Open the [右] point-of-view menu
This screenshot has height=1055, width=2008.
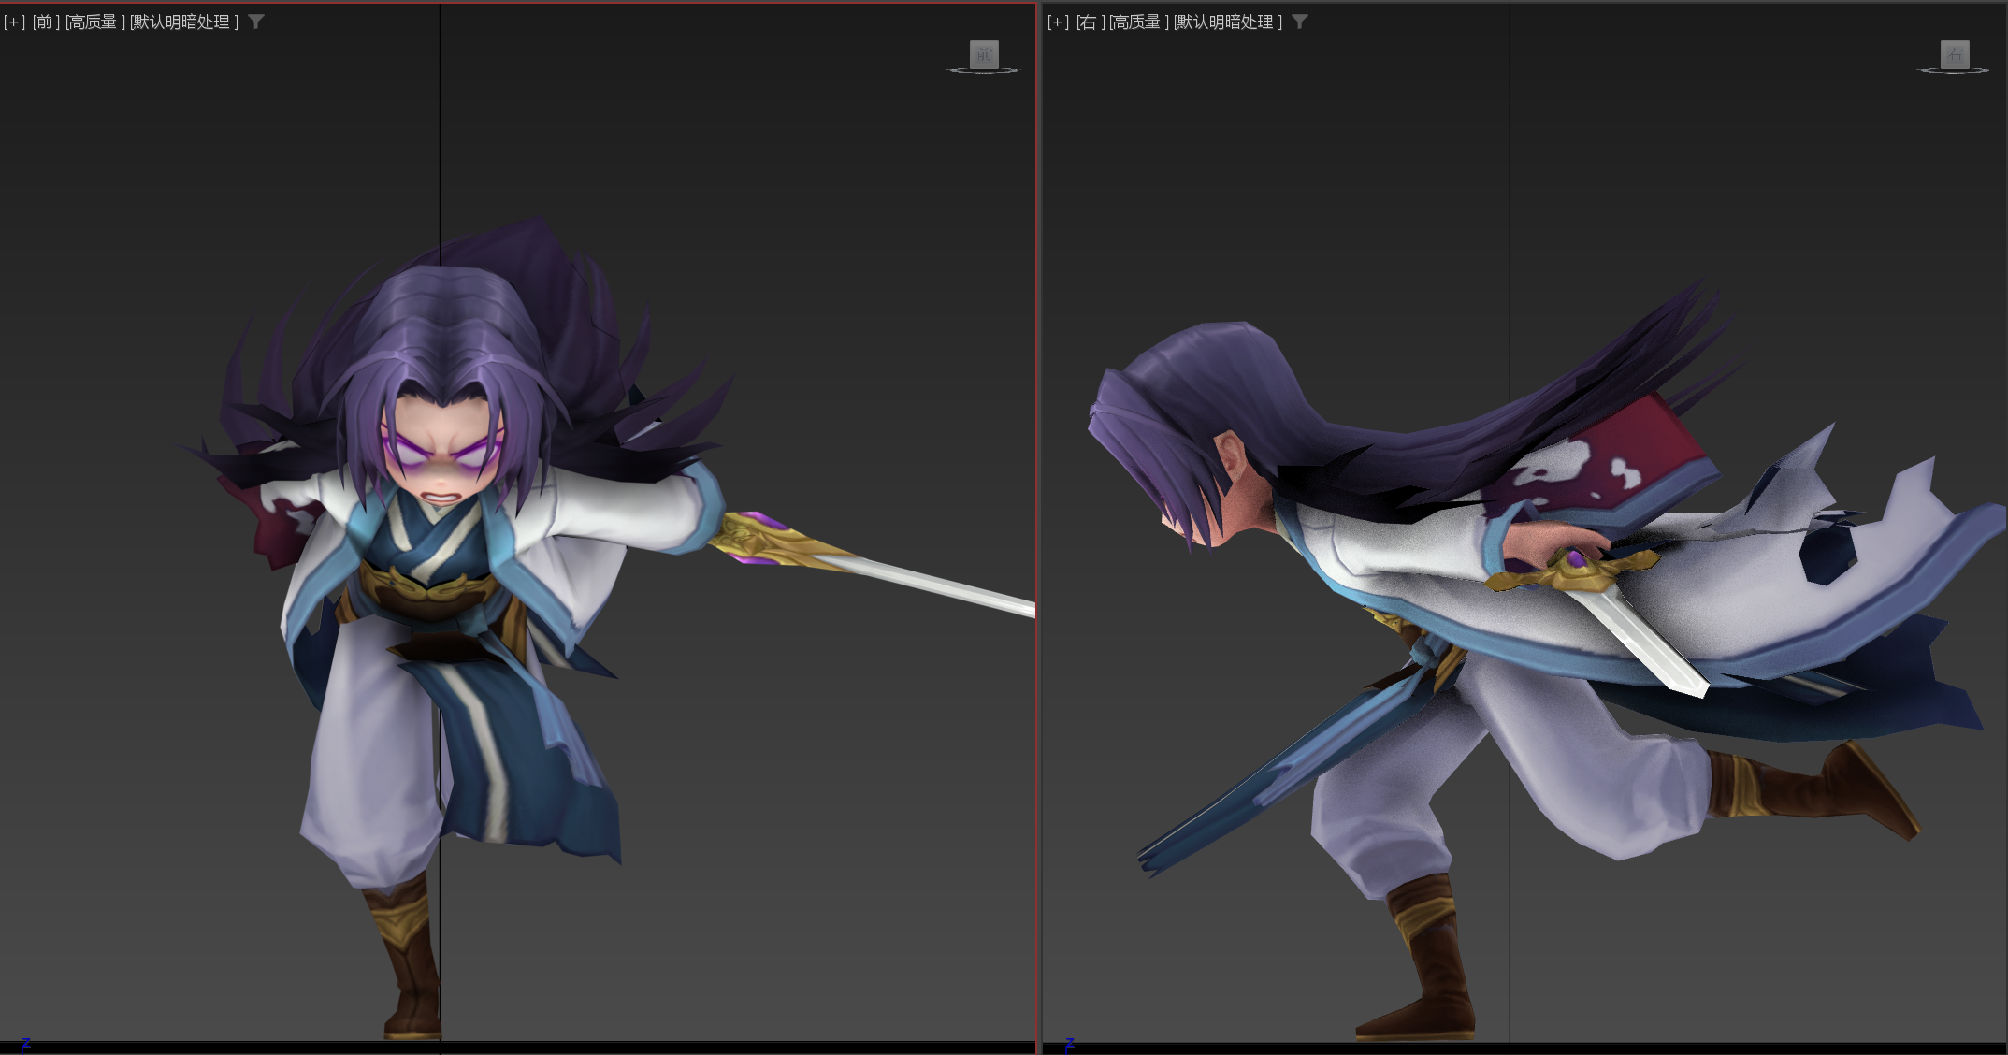pos(1090,22)
